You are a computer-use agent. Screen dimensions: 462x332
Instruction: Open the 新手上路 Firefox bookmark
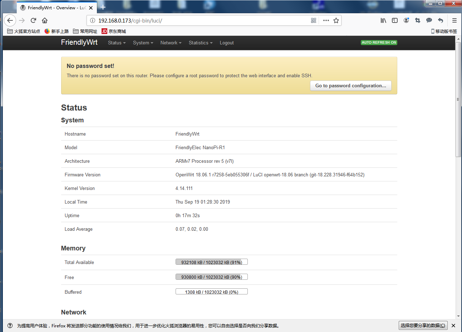(56, 31)
